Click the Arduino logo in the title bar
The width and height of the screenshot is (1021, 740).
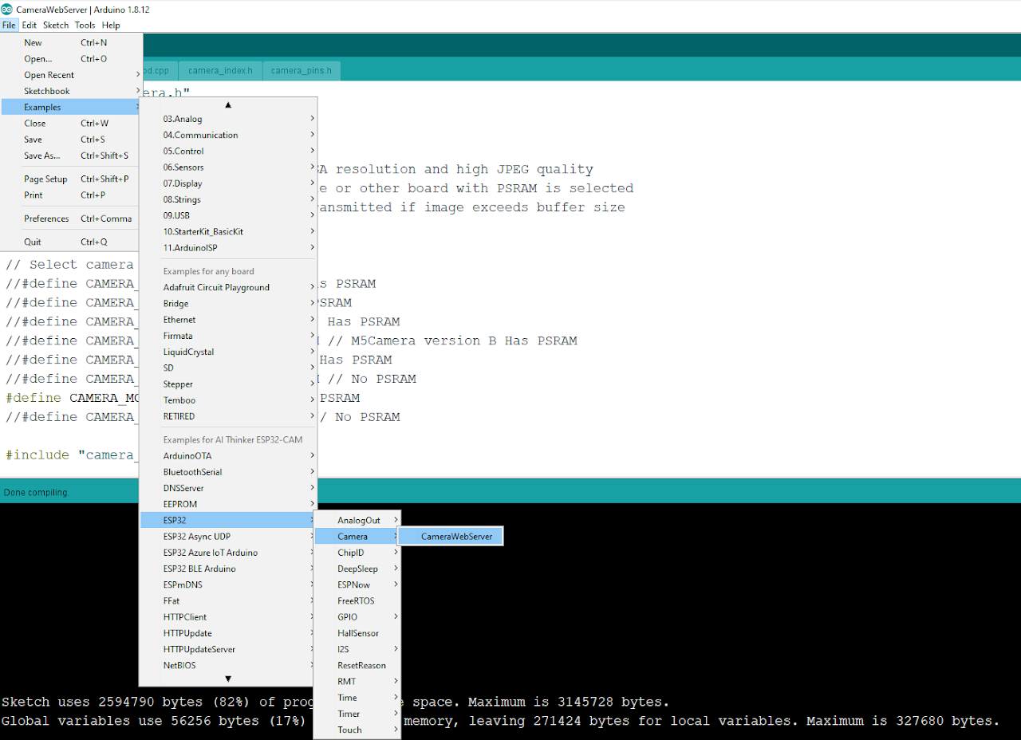7,9
